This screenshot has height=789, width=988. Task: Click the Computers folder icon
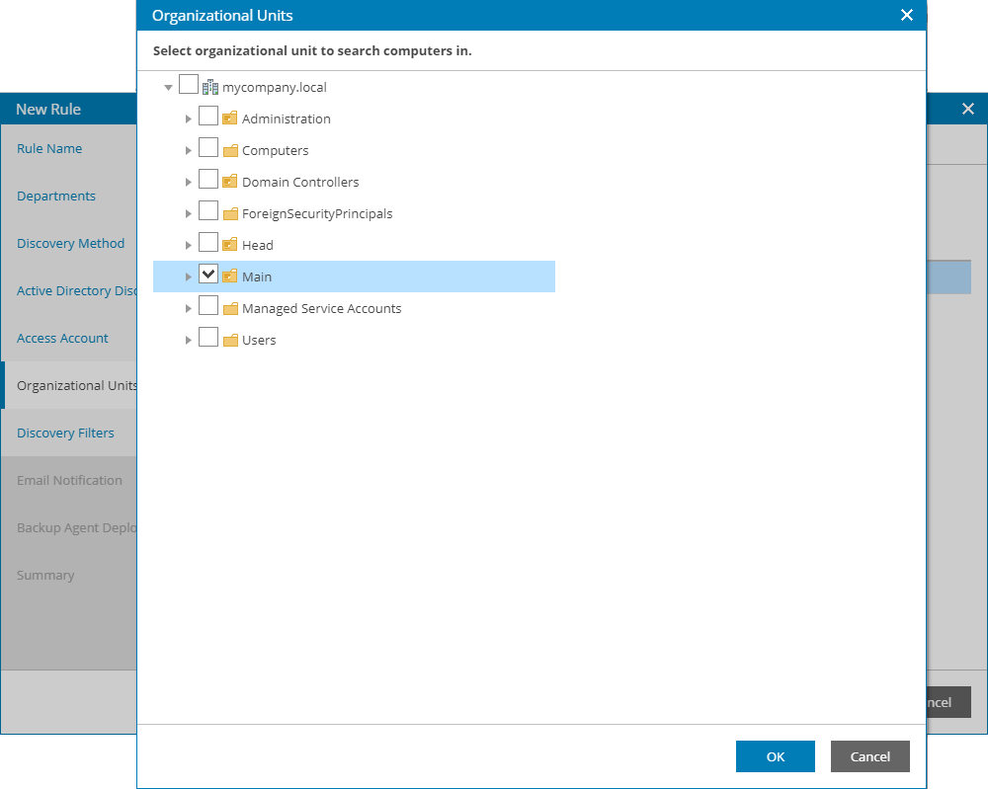pyautogui.click(x=230, y=150)
